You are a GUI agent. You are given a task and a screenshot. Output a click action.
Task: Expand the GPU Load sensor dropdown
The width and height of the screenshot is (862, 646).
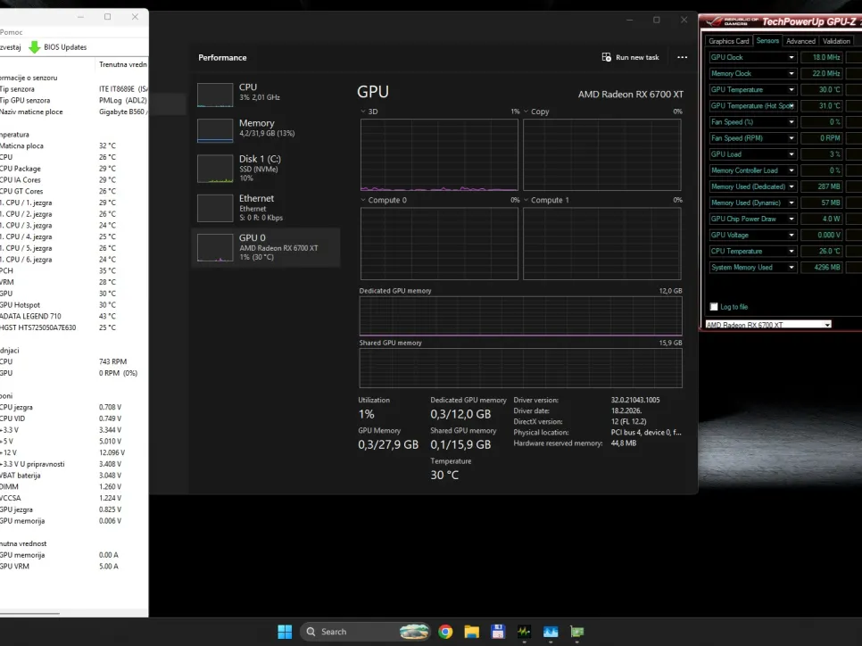(791, 154)
